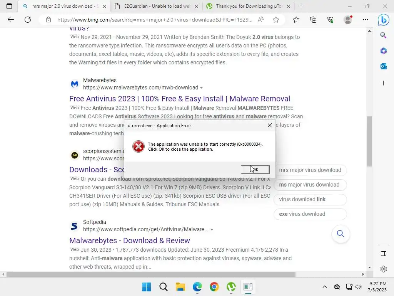Open Microsoft 365 sidebar icon
The image size is (394, 296).
pyautogui.click(x=384, y=51)
